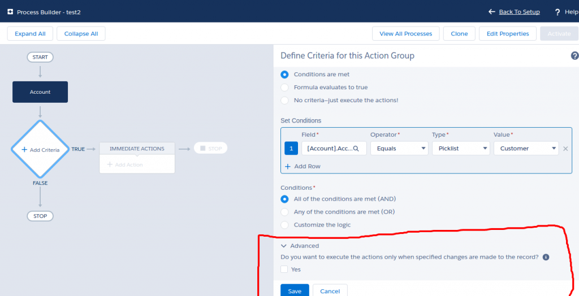579x296 pixels.
Task: Select 'Any of the conditions are met (OR)'
Action: (x=284, y=212)
